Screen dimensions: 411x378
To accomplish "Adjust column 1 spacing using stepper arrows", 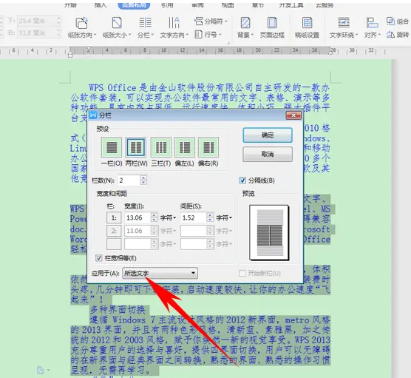I will [x=210, y=217].
